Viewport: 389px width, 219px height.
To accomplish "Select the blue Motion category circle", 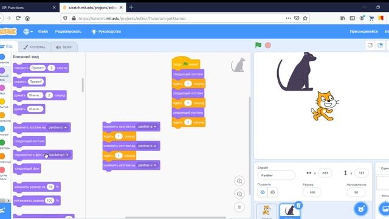I will coord(2,57).
